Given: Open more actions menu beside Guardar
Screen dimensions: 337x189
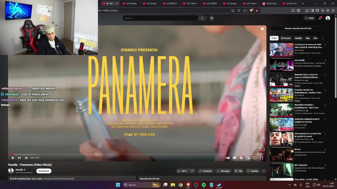Looking at the screenshot, I should coord(264,171).
